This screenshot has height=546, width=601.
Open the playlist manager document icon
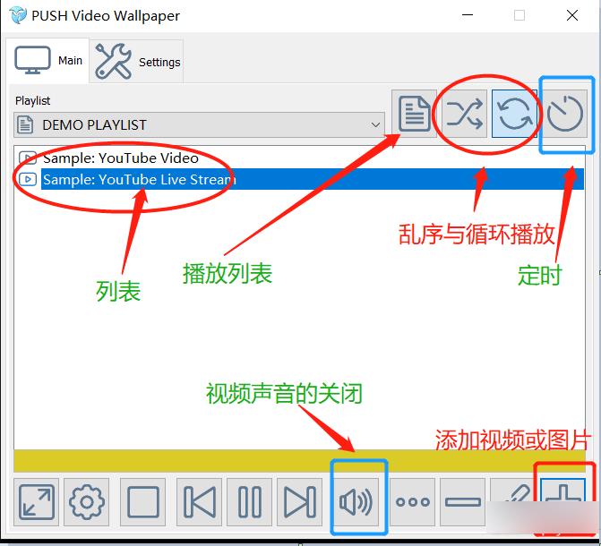tap(415, 114)
